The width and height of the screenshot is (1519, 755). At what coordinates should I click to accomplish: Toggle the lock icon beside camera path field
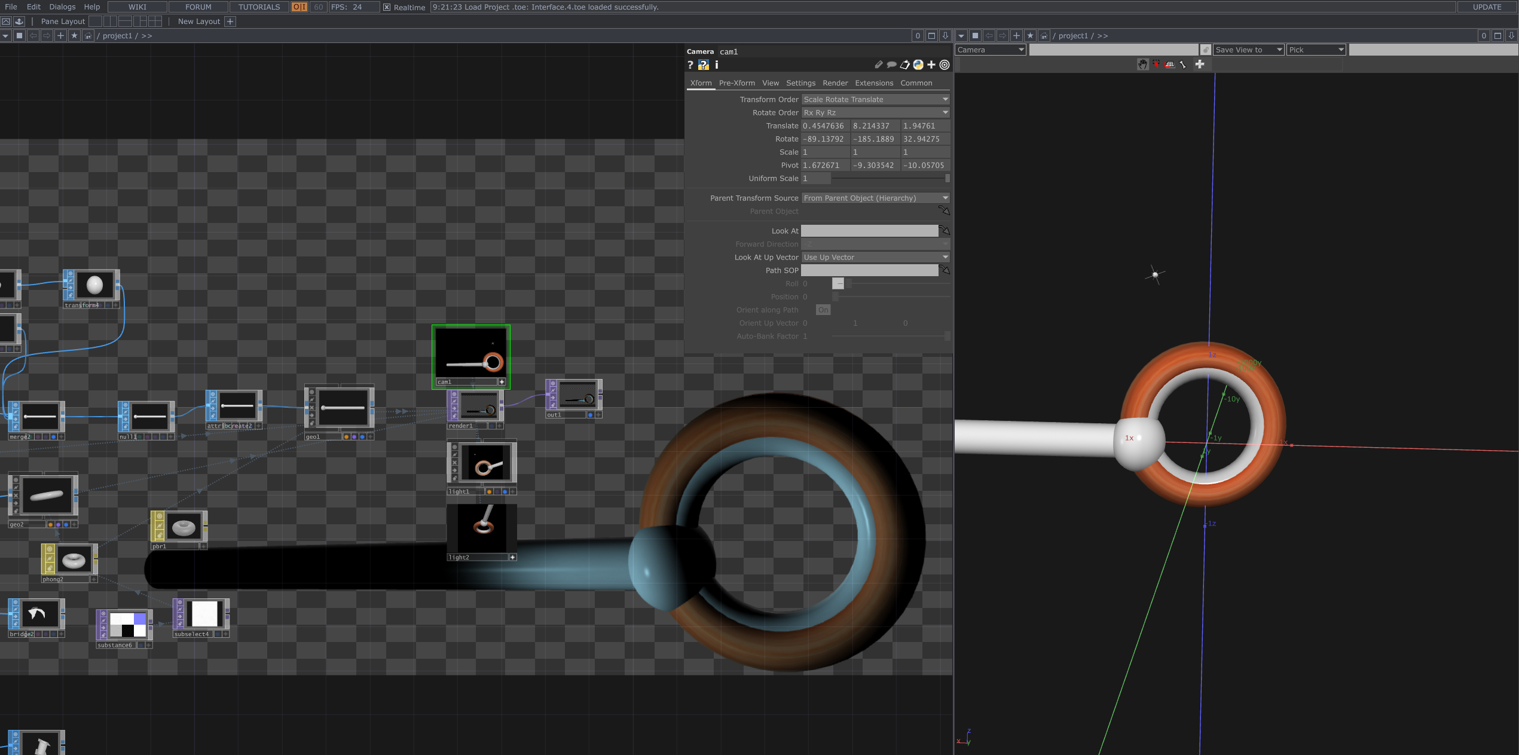tap(1206, 50)
